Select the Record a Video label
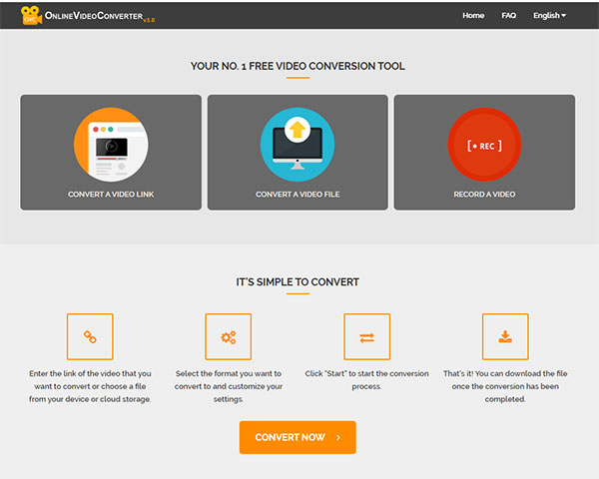 point(484,195)
